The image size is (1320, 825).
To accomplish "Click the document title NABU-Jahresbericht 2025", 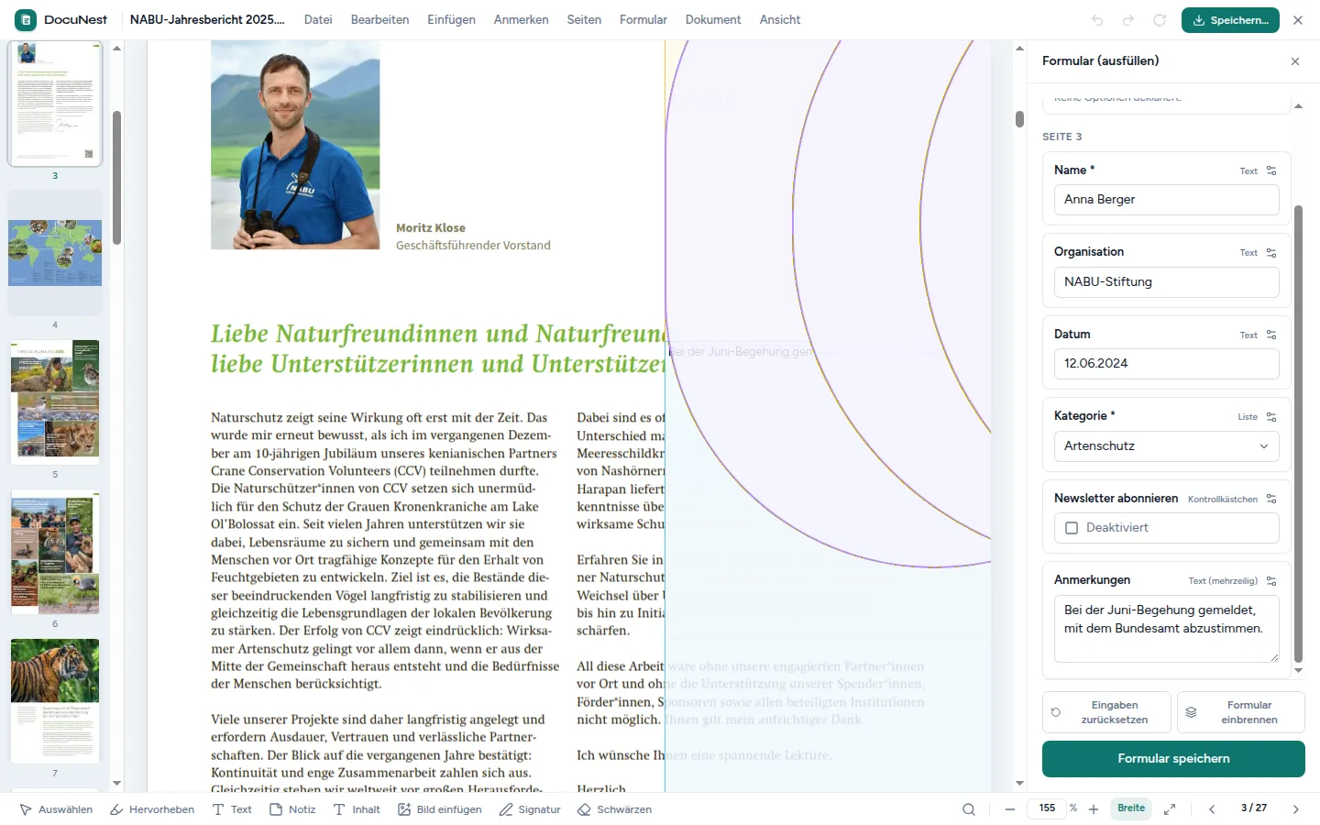I will [x=207, y=19].
